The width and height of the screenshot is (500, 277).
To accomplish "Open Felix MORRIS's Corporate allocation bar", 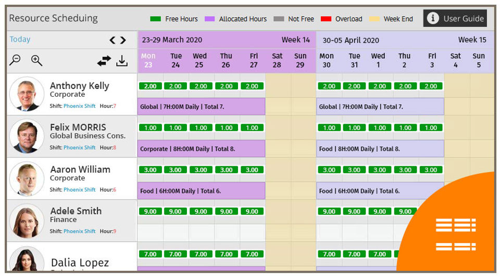I will click(x=201, y=149).
